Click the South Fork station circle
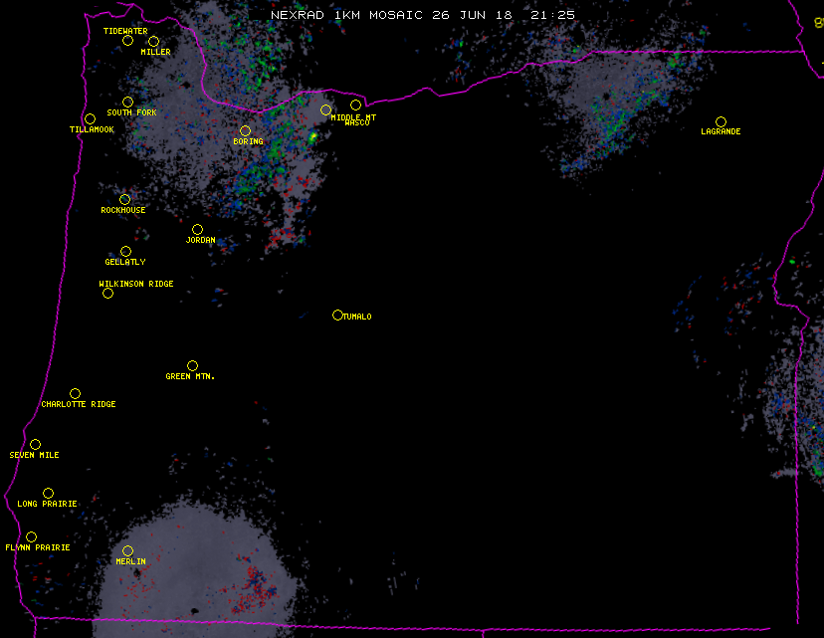Image resolution: width=824 pixels, height=638 pixels. [127, 103]
